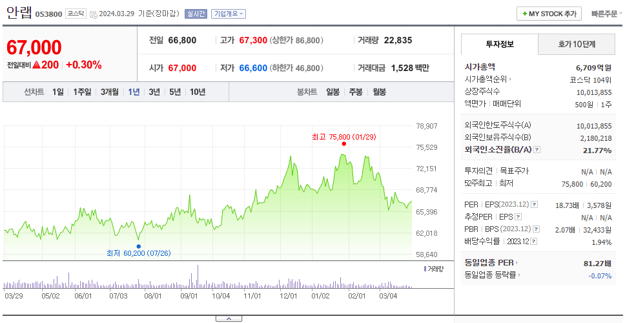
Task: Click the blue 최저 60,200 low marker dot
Action: click(x=138, y=246)
